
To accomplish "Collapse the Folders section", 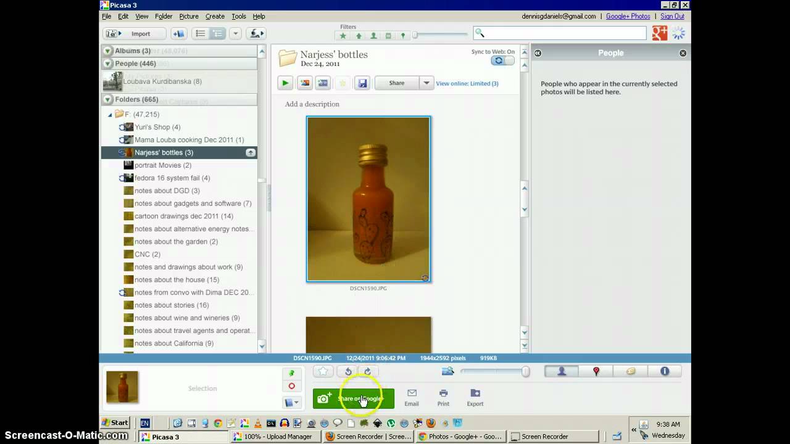I will pyautogui.click(x=108, y=99).
